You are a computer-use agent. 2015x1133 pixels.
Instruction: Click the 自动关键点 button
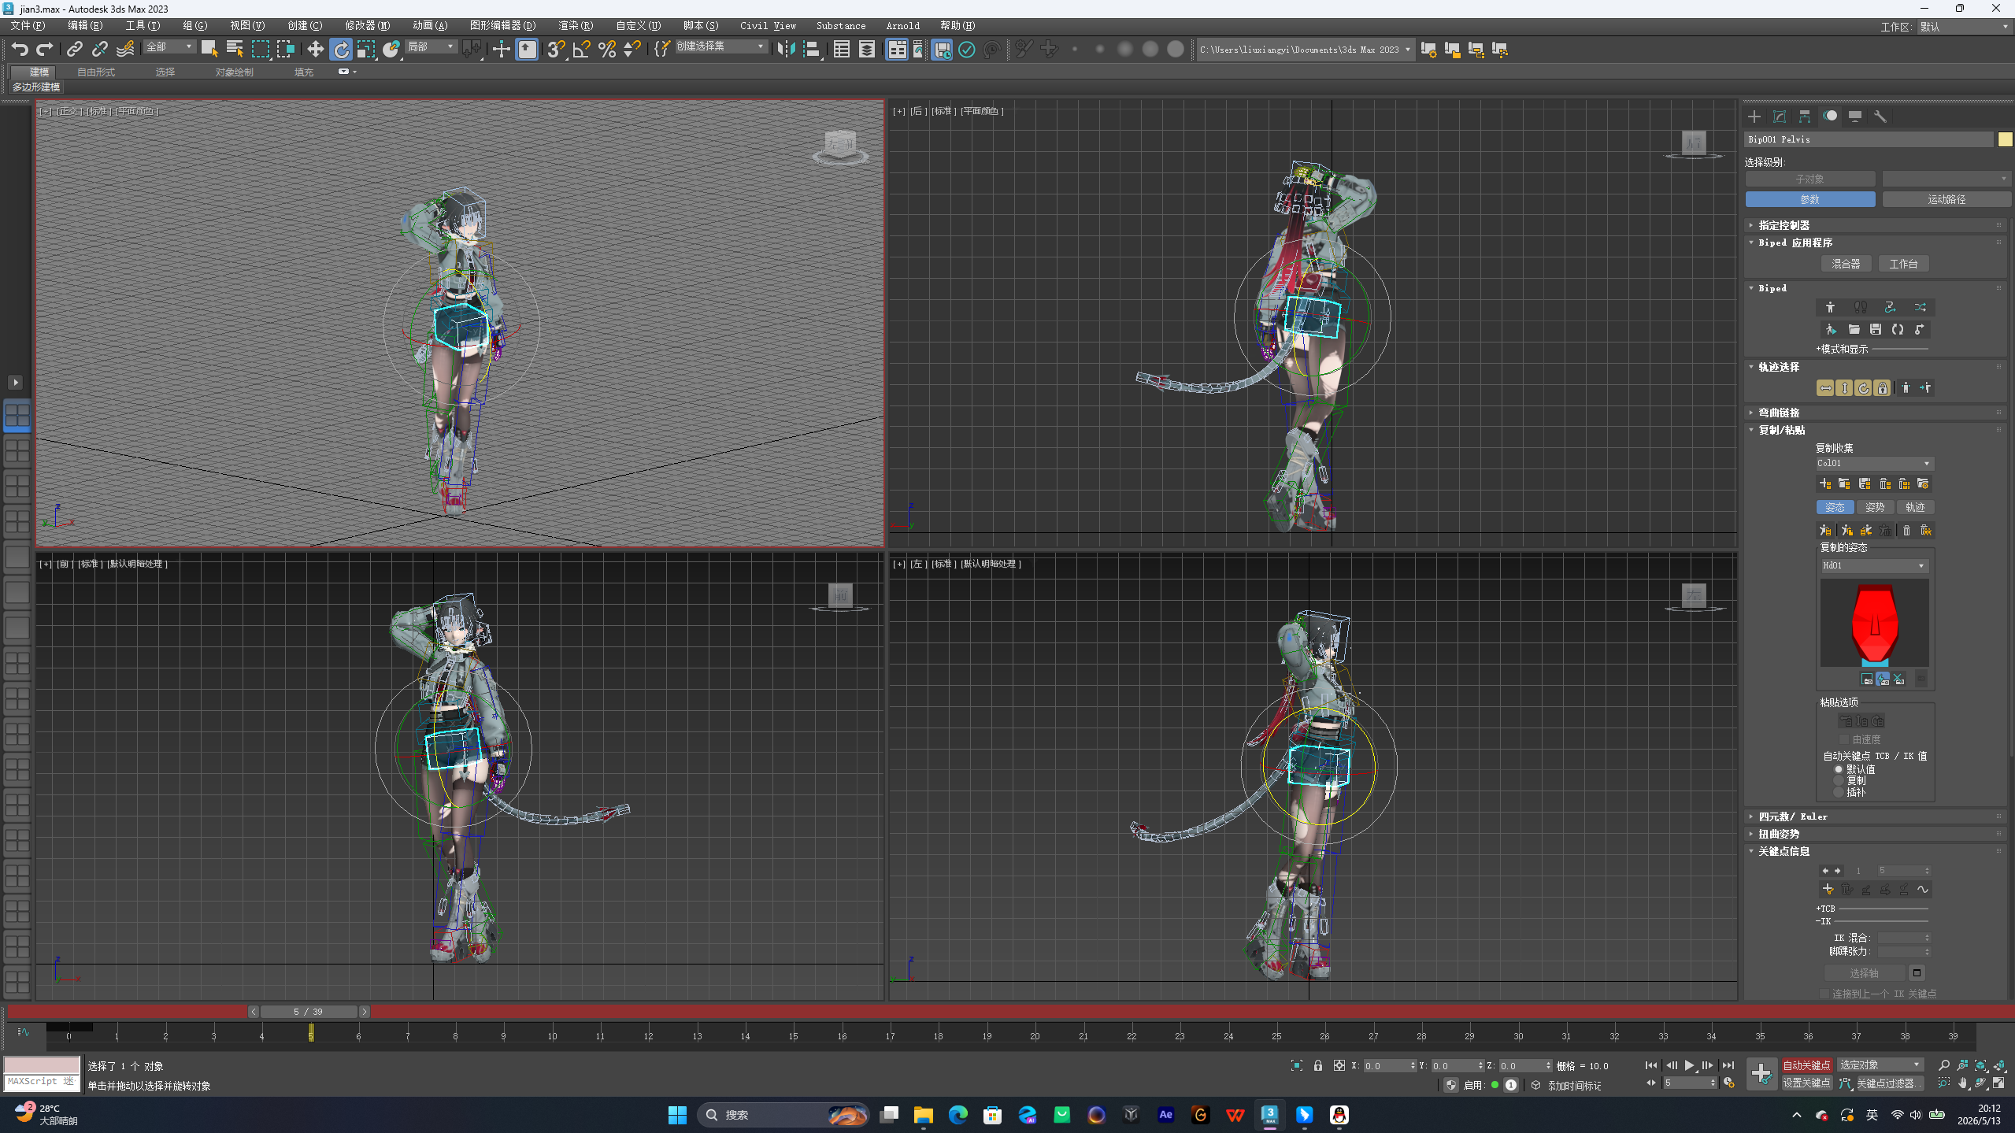click(1806, 1065)
